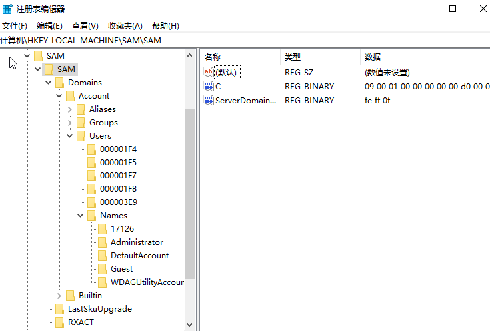The height and width of the screenshot is (331, 490).
Task: Click the Users folder icon
Action: point(81,136)
